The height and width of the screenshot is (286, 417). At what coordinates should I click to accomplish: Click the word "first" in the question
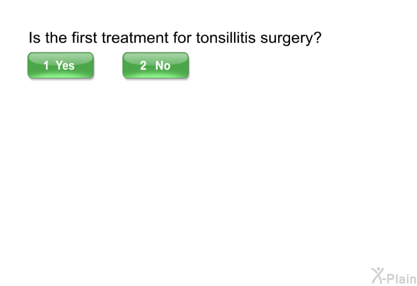tap(84, 39)
